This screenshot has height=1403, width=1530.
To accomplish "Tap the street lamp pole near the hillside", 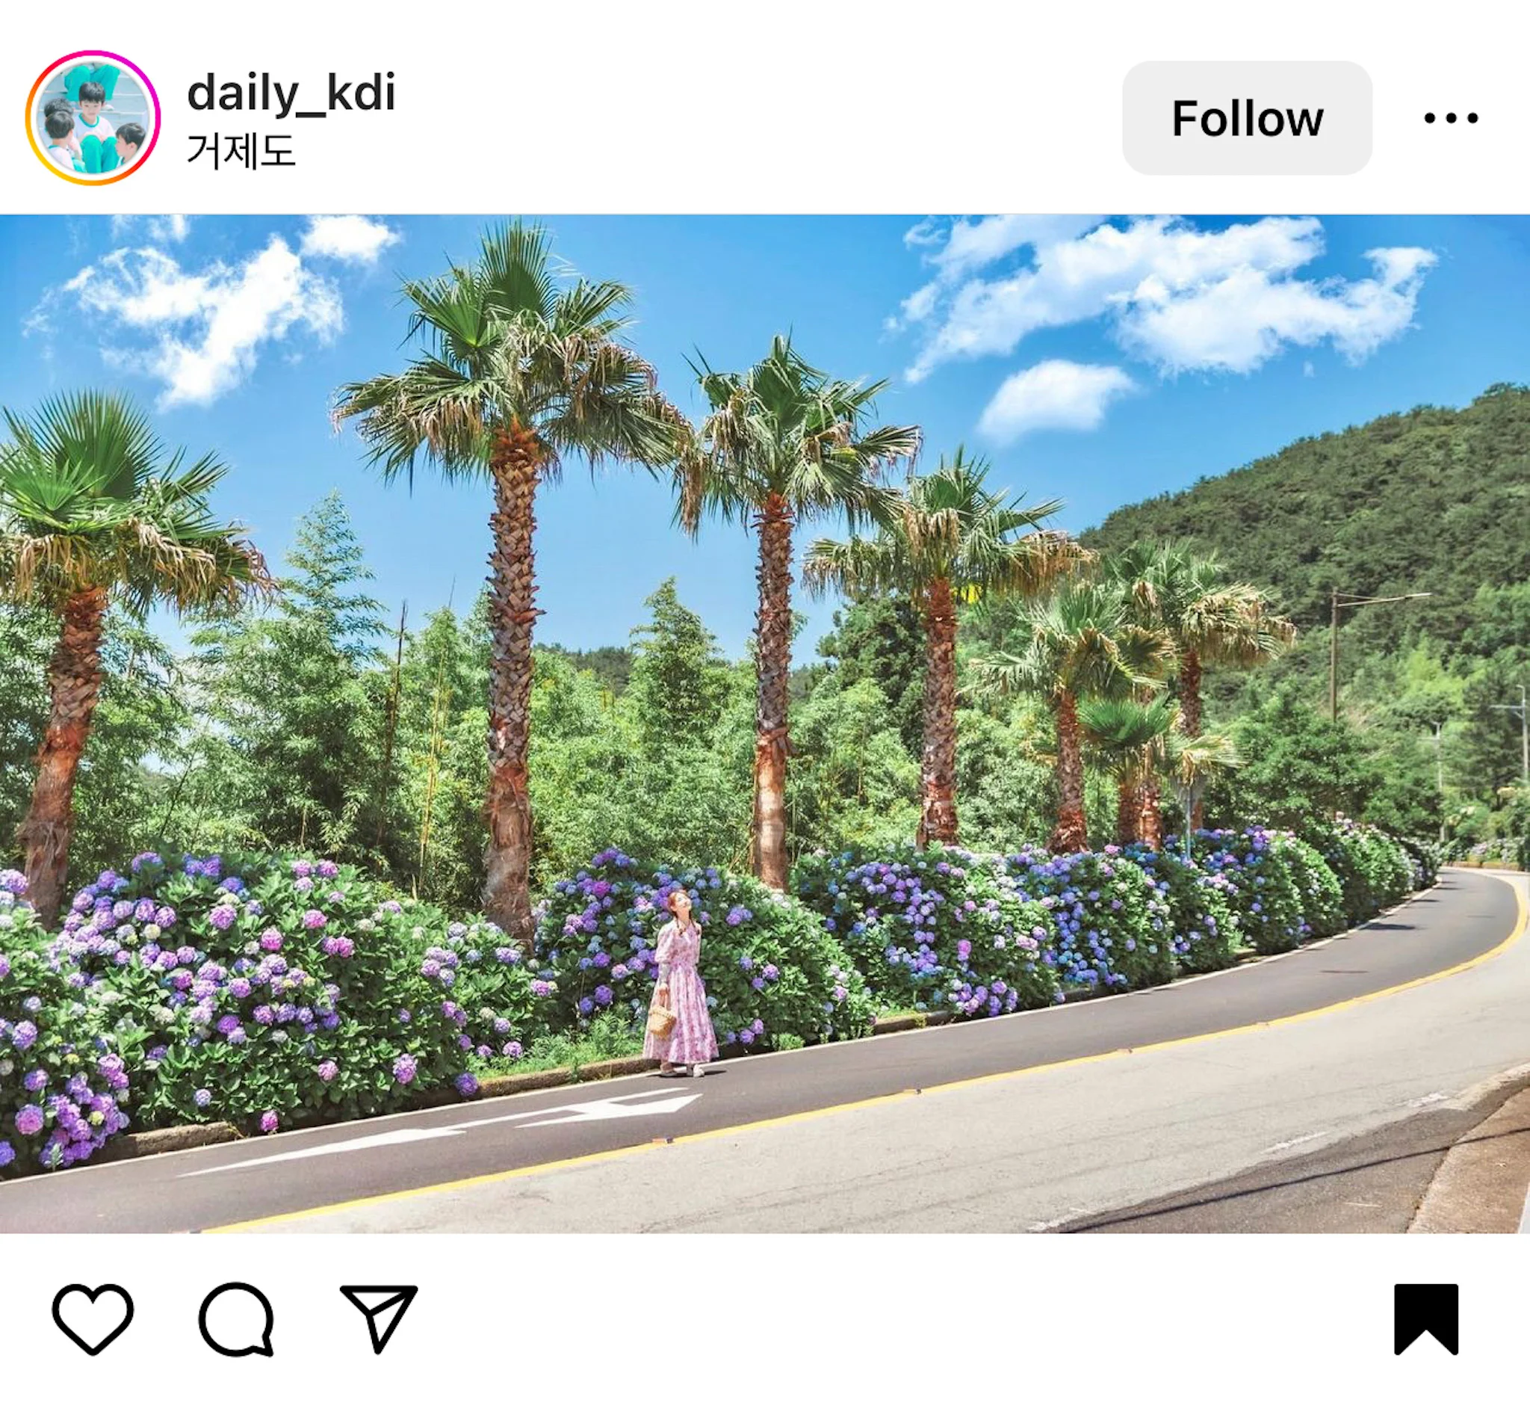I will pyautogui.click(x=1335, y=656).
